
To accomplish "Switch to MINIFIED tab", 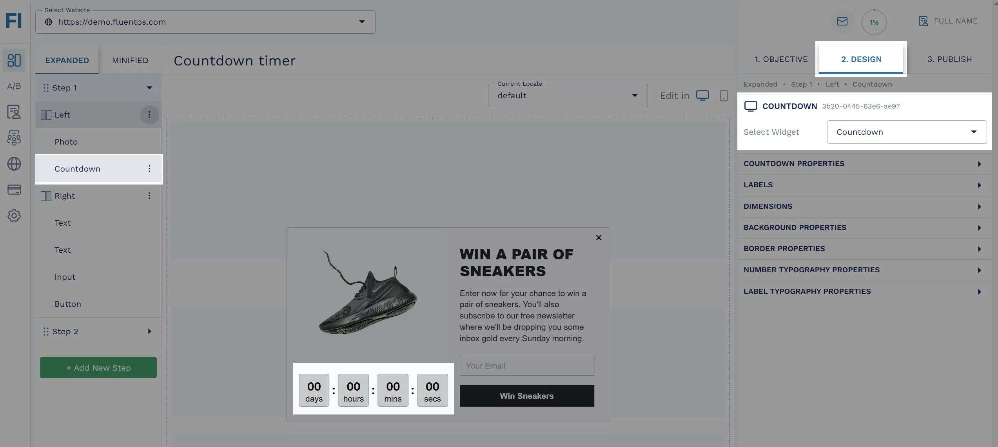I will tap(130, 60).
